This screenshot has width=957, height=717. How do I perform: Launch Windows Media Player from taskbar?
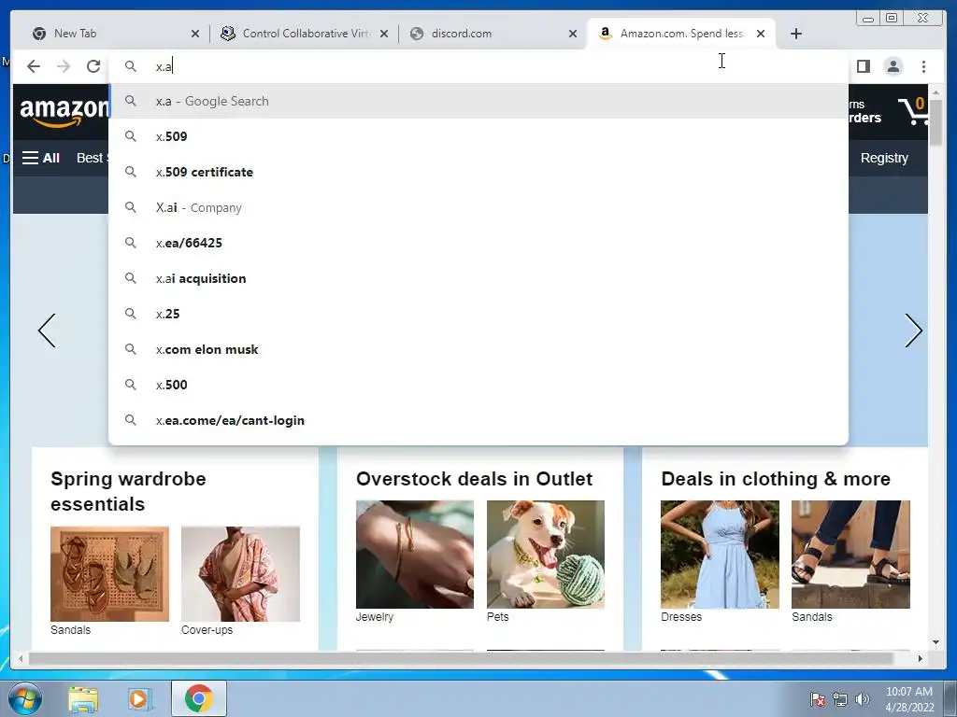[138, 698]
